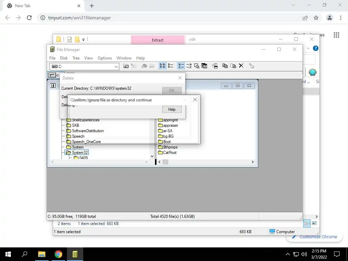This screenshot has height=261, width=348.
Task: Click the file list horizontal scrollbar thumb
Action: tap(166, 162)
